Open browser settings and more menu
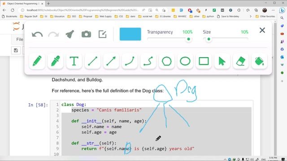This screenshot has height=161, width=287. (x=273, y=10)
